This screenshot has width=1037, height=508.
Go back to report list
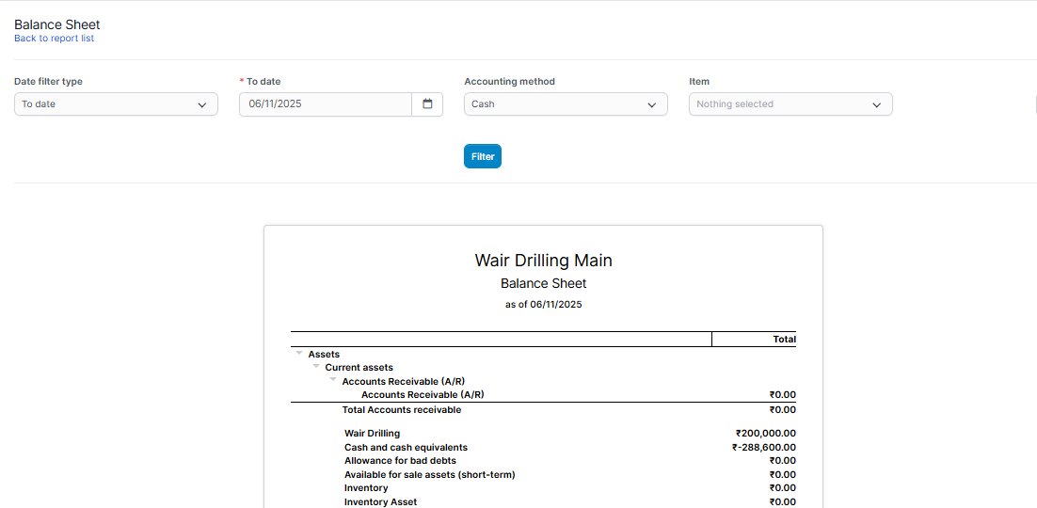pos(54,39)
